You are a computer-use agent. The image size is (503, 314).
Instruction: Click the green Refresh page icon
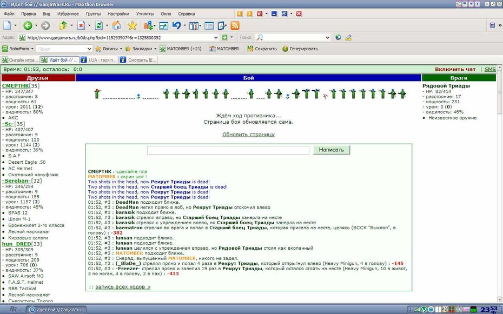tap(99, 25)
